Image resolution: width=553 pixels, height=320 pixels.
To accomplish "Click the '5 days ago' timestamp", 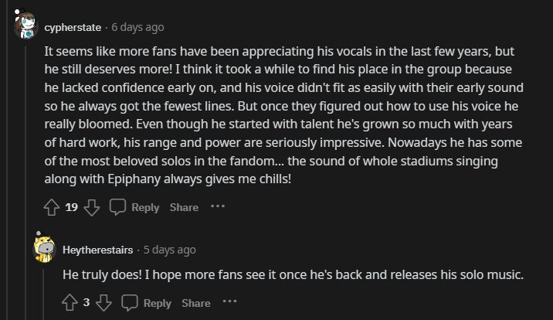I will 169,250.
